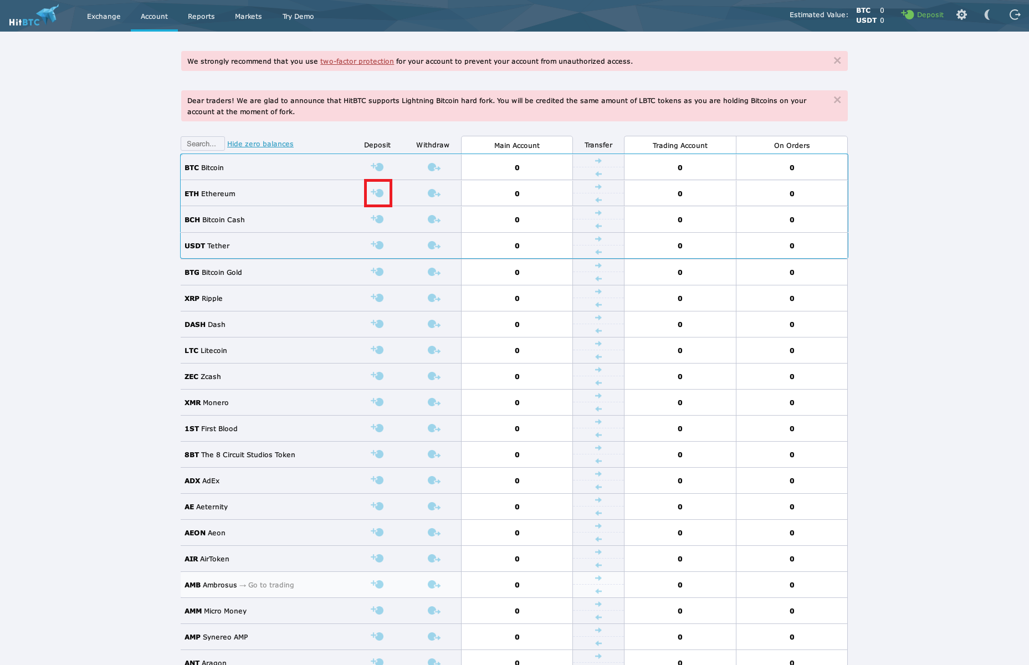Transfer AMM to trading account right arrow
Image resolution: width=1029 pixels, height=665 pixels.
click(598, 604)
